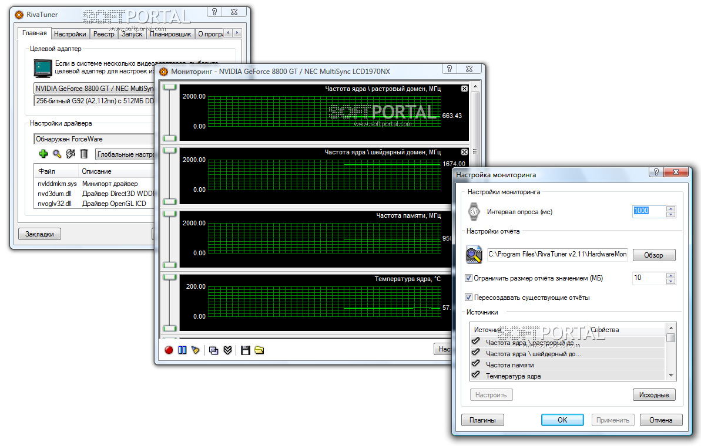The height and width of the screenshot is (446, 701).
Task: Click the RivaTuner gear icon in main title bar
Action: 19,15
